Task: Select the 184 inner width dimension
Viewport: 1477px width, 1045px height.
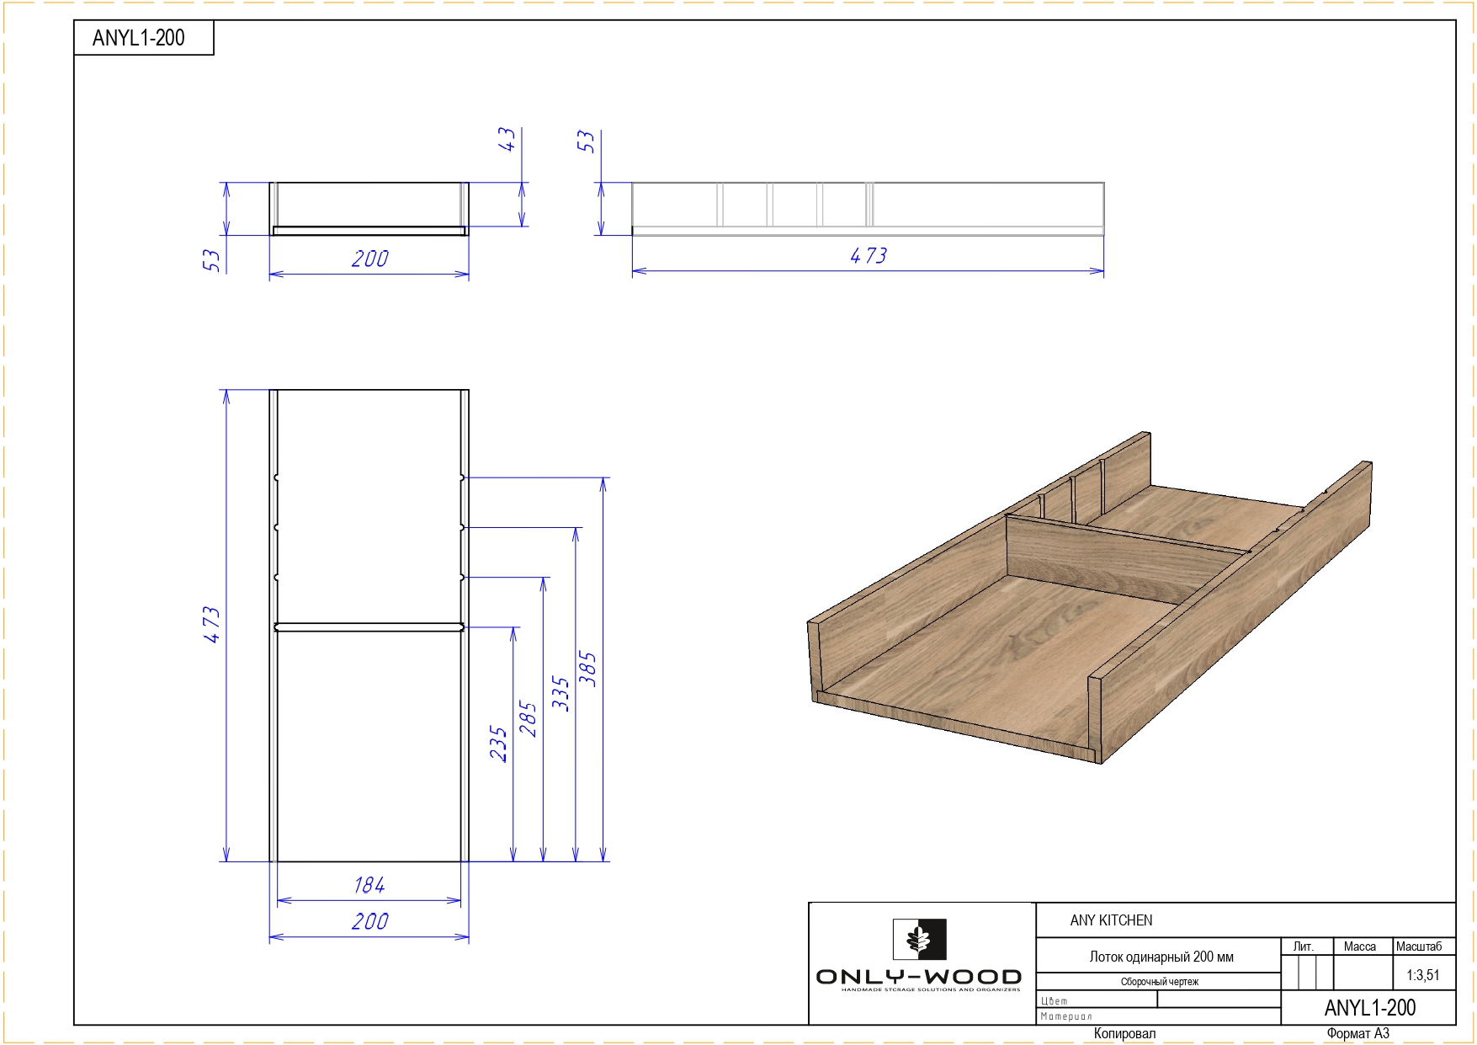Action: click(x=369, y=885)
